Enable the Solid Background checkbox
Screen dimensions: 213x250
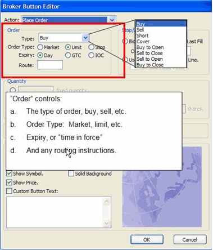coord(71,173)
